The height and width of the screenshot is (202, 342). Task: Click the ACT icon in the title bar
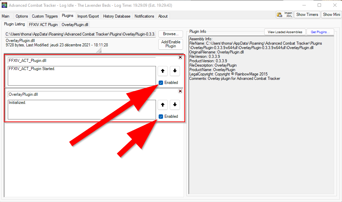[4, 5]
